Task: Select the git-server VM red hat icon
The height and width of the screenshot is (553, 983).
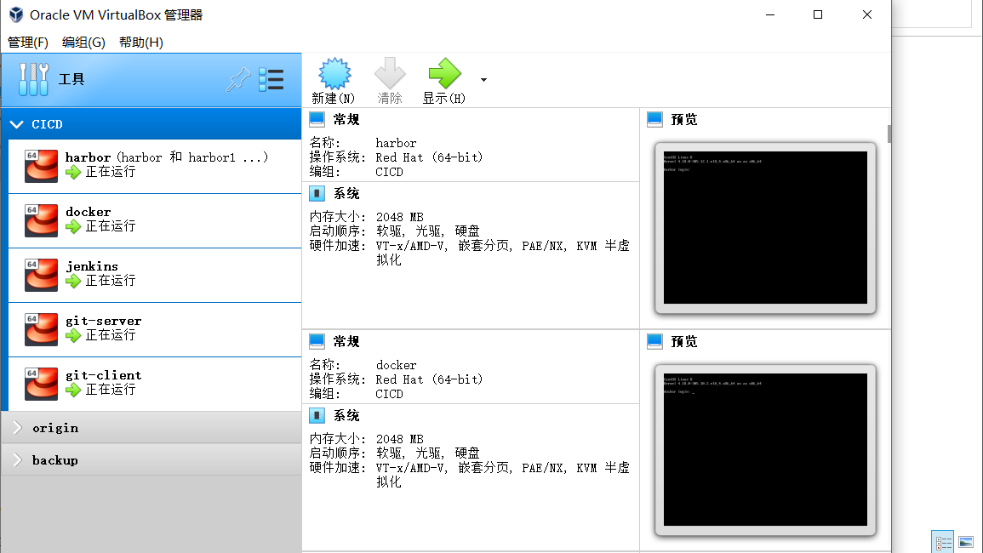Action: 41,329
